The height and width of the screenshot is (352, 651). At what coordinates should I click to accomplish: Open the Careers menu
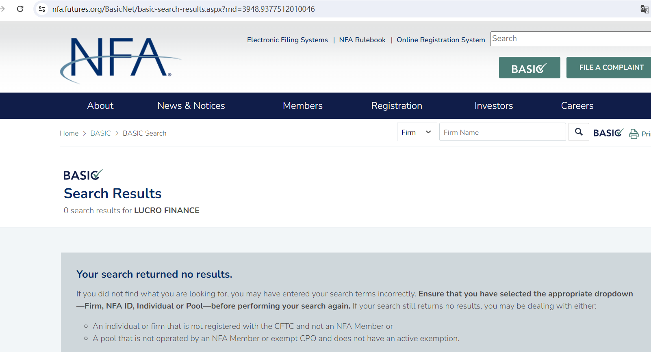[x=577, y=106]
